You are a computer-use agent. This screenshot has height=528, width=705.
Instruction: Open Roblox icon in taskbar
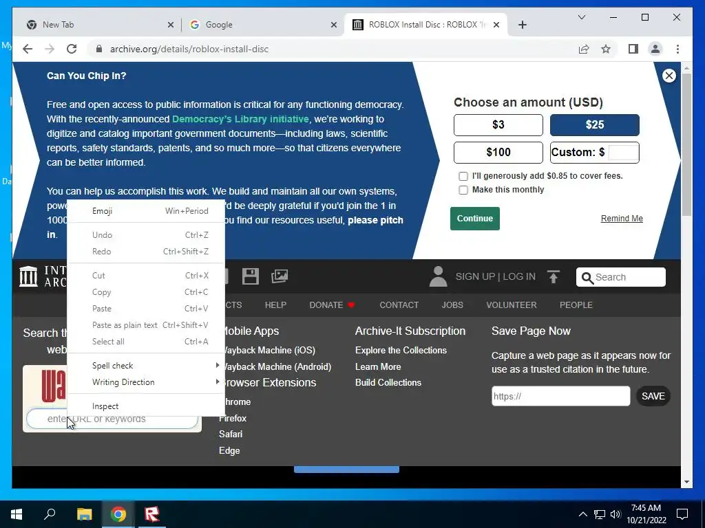pyautogui.click(x=152, y=514)
